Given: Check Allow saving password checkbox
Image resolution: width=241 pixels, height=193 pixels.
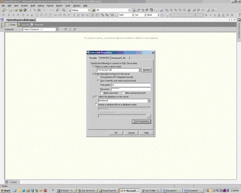Looking at the screenshot, I should pos(123,93).
